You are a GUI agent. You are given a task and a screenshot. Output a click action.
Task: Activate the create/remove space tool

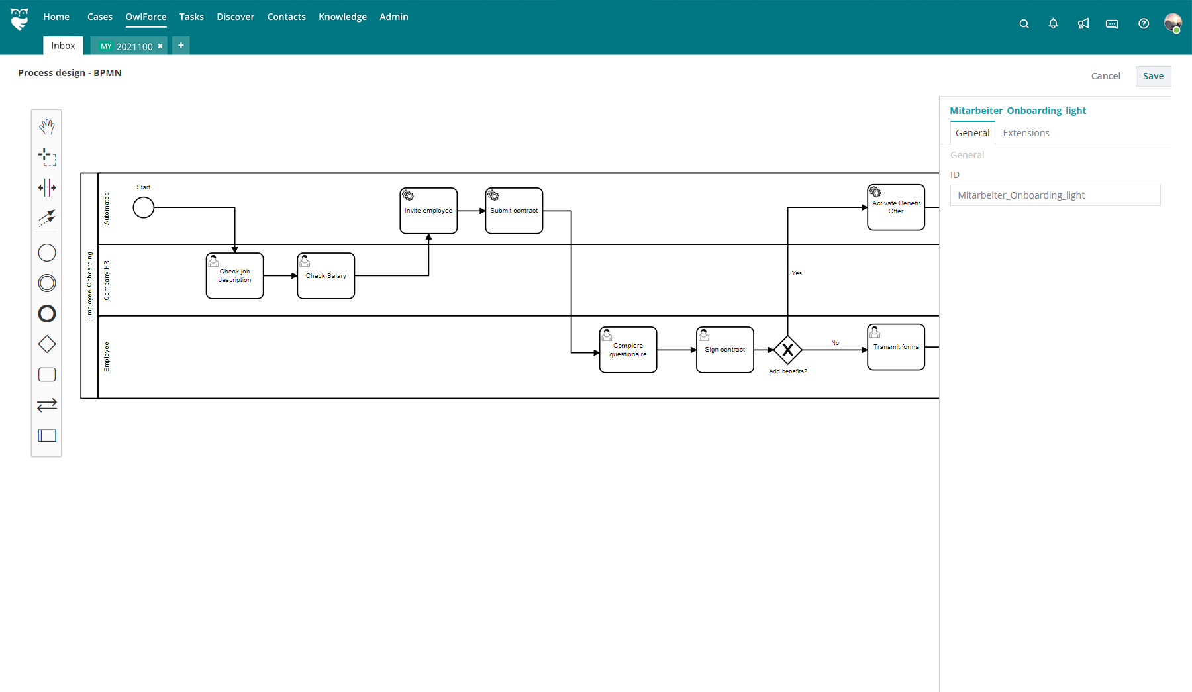point(46,187)
